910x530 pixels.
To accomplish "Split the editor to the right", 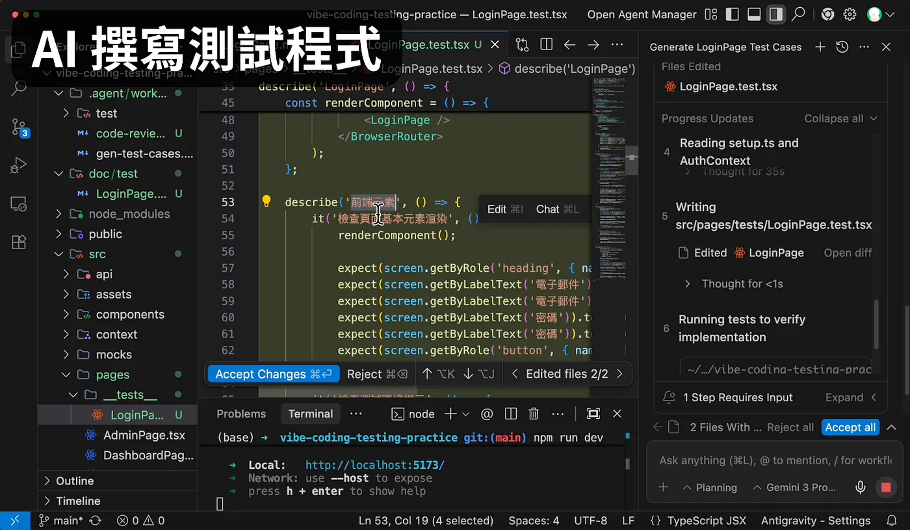I will pos(547,44).
